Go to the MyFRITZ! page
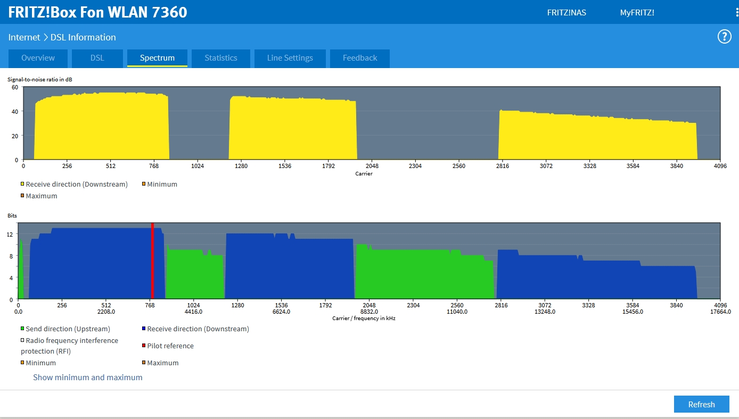The height and width of the screenshot is (419, 739). point(637,12)
